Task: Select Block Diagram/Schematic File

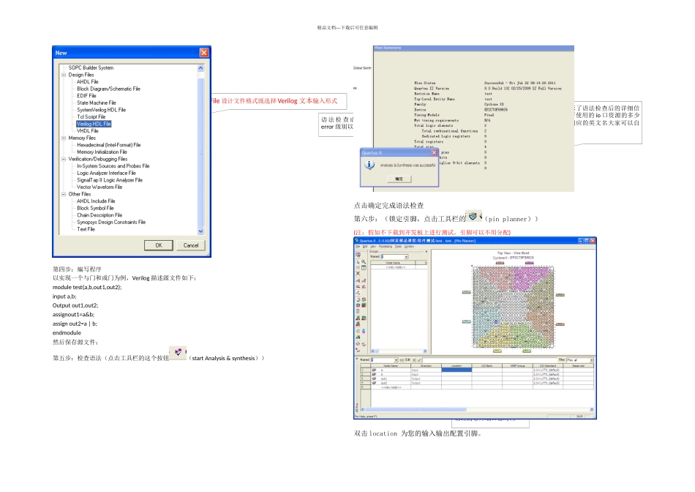Action: pyautogui.click(x=108, y=89)
